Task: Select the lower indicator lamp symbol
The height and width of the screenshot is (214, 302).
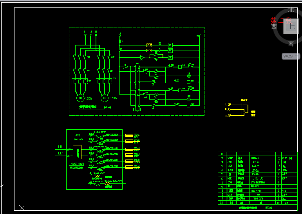Action: point(189,99)
